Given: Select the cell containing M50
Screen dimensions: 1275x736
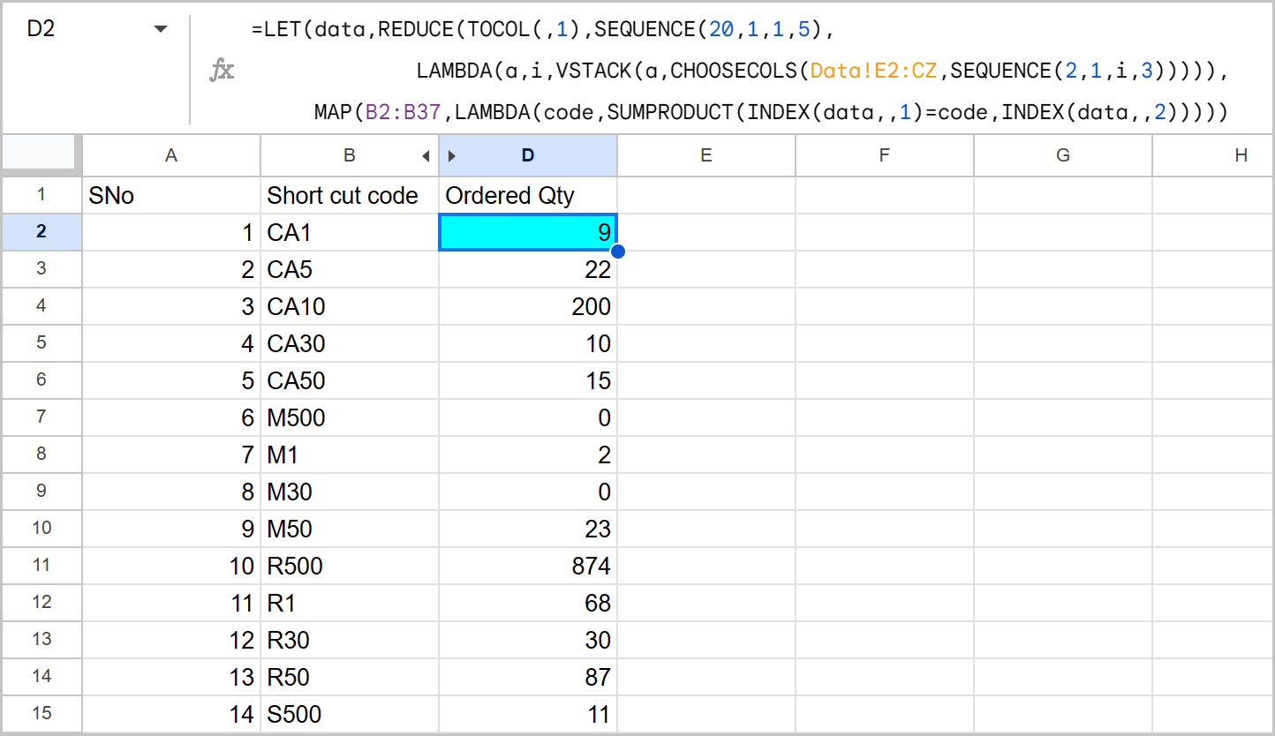Looking at the screenshot, I should point(350,529).
